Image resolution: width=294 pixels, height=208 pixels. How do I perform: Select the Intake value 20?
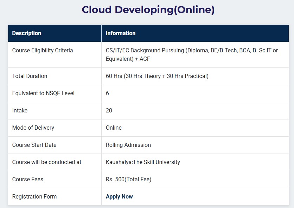point(109,111)
